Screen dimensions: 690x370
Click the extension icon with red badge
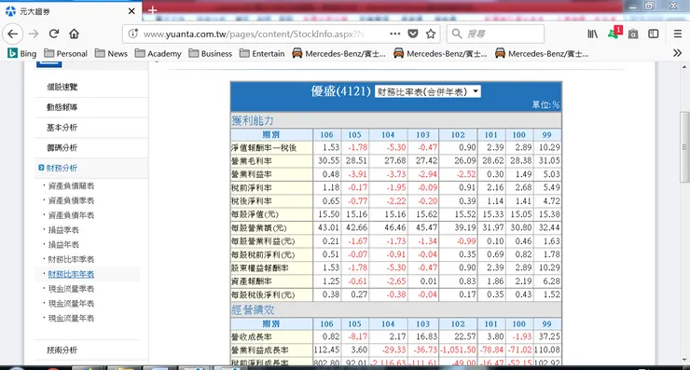[x=614, y=33]
